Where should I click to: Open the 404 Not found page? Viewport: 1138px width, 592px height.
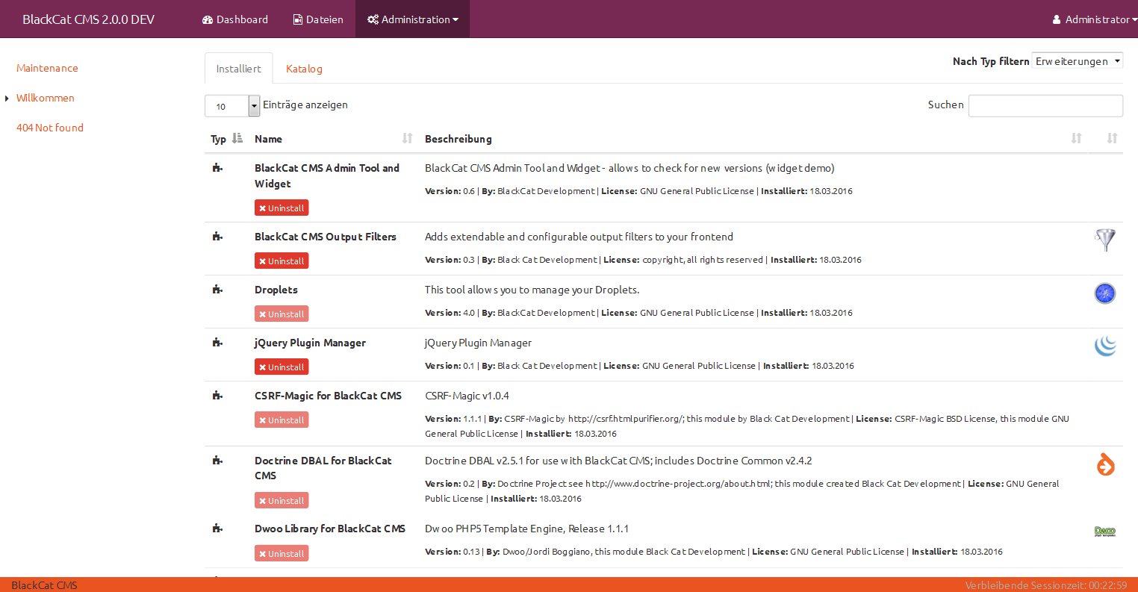click(50, 128)
